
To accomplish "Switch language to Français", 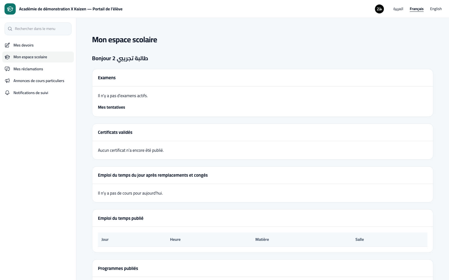I will pos(416,9).
